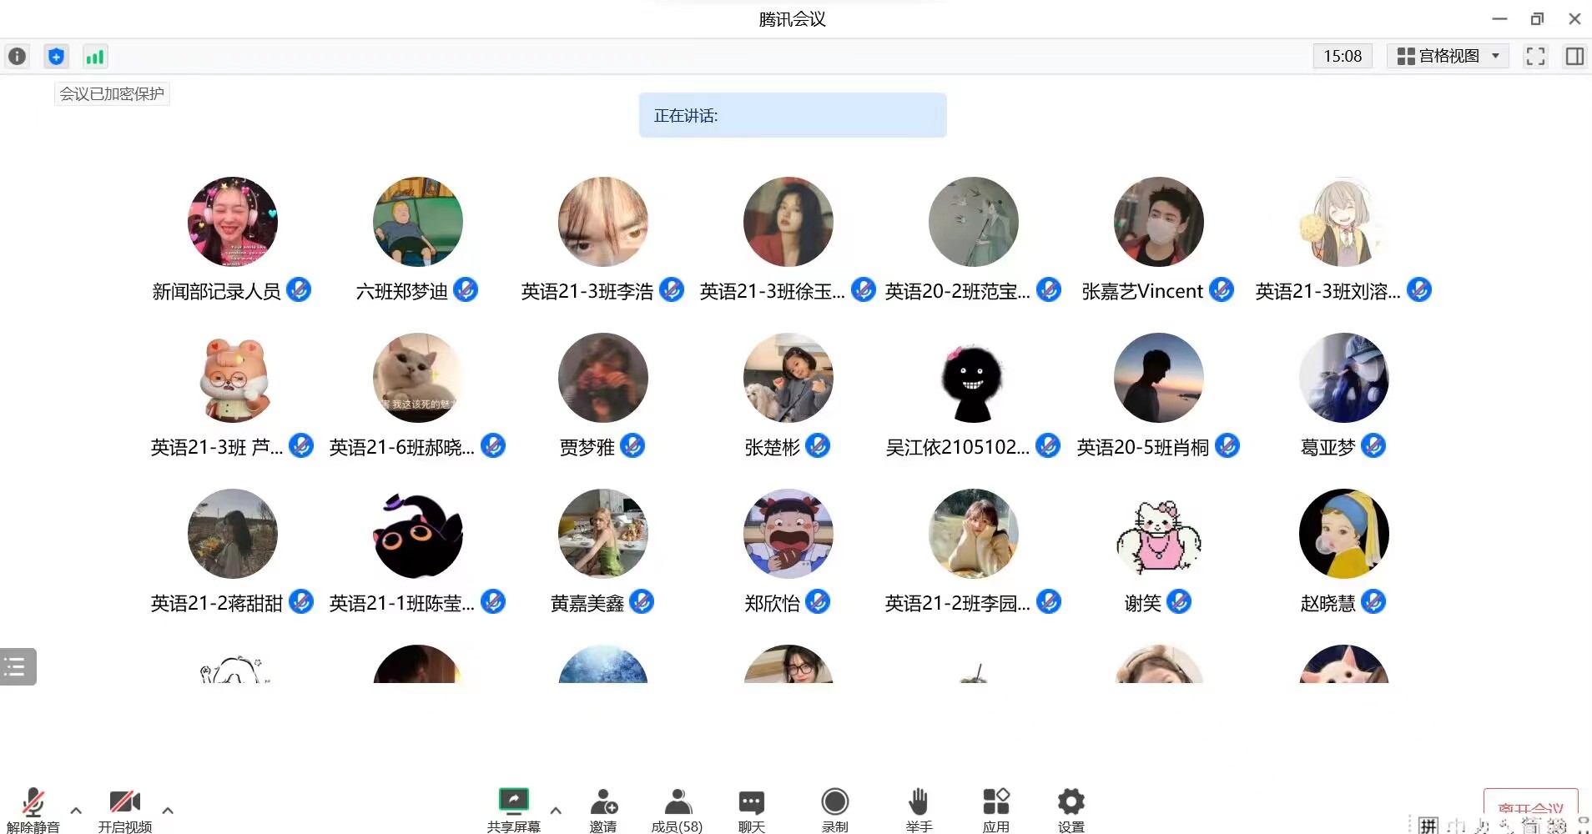The image size is (1592, 834).
Task: Select participant 张嘉艺Vincent's avatar
Action: point(1158,222)
